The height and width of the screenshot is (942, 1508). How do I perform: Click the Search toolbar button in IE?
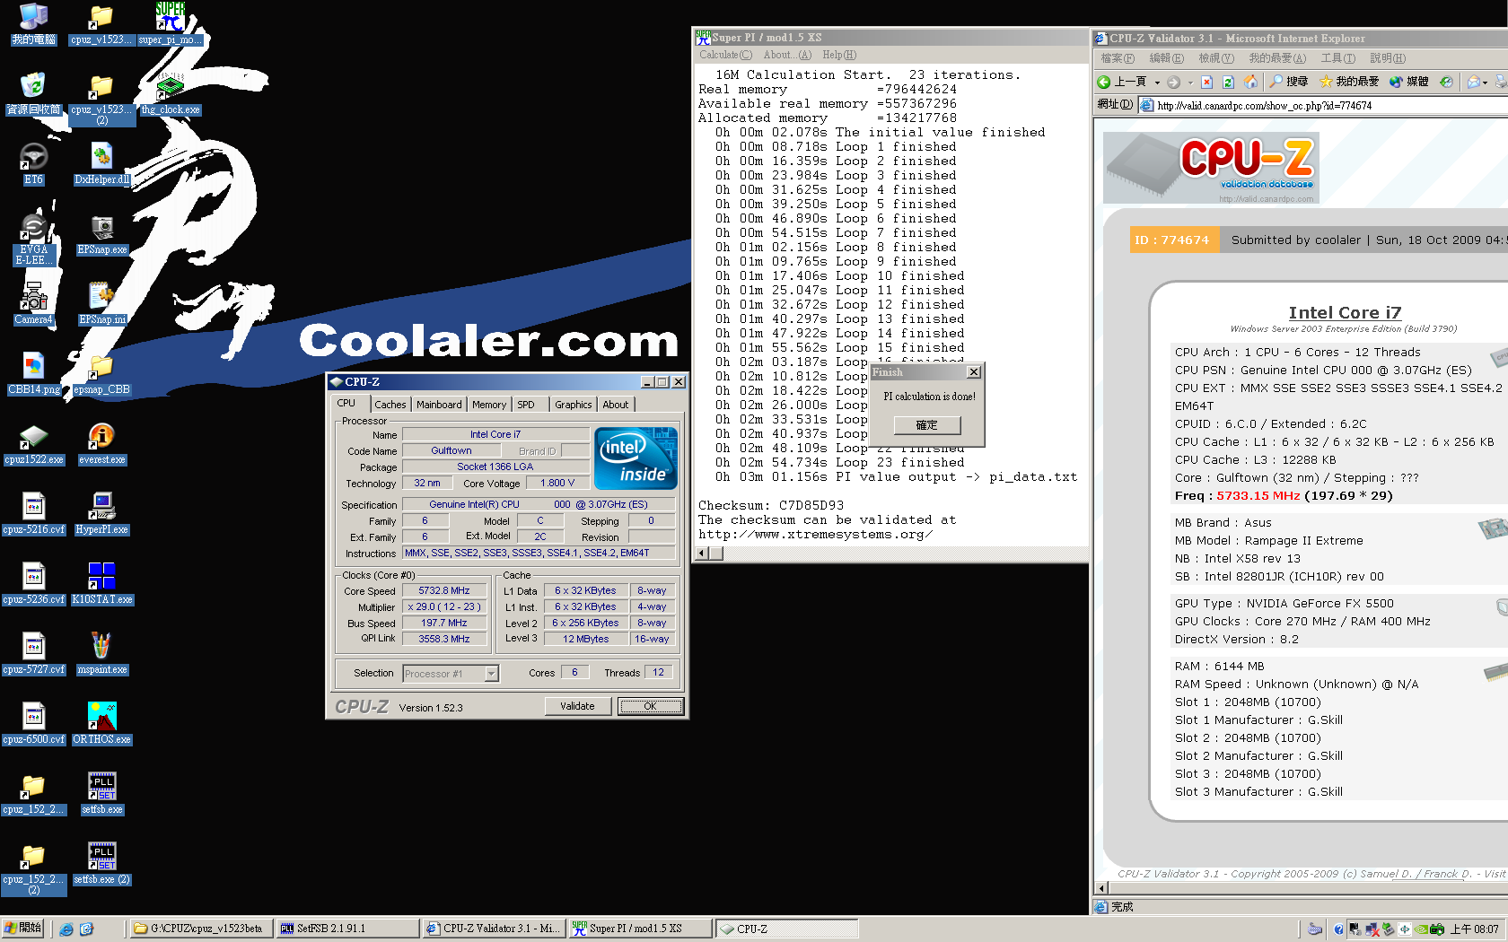[x=1288, y=82]
